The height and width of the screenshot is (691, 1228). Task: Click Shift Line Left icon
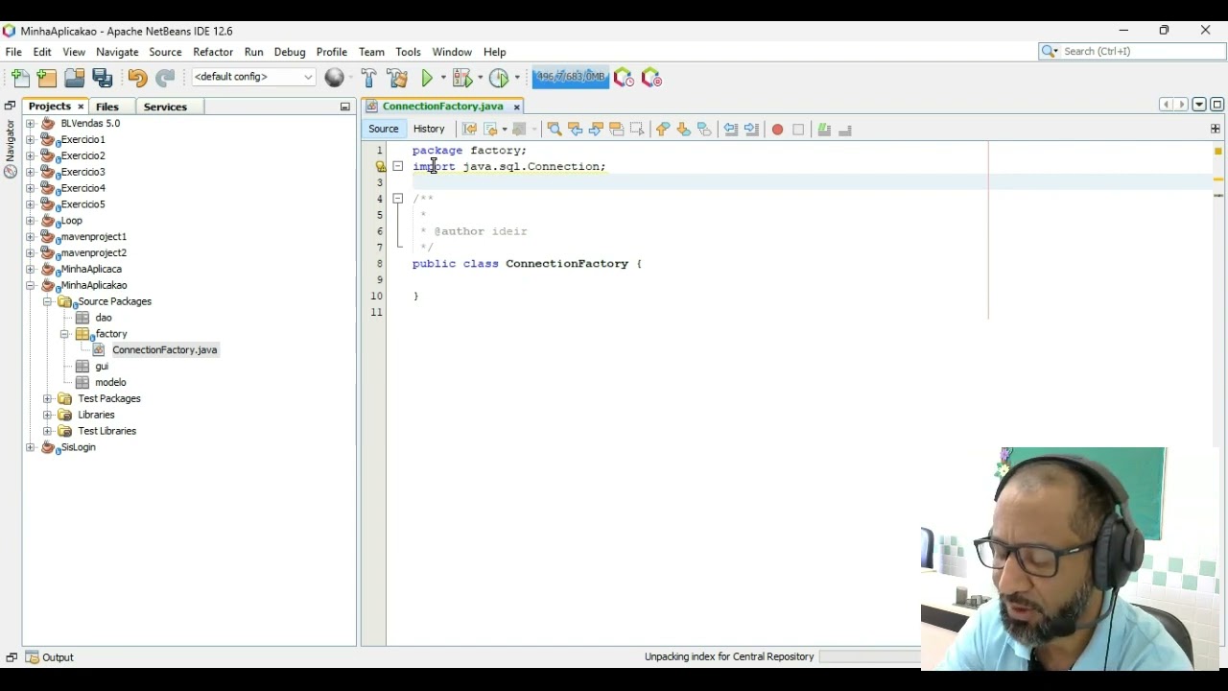click(731, 130)
